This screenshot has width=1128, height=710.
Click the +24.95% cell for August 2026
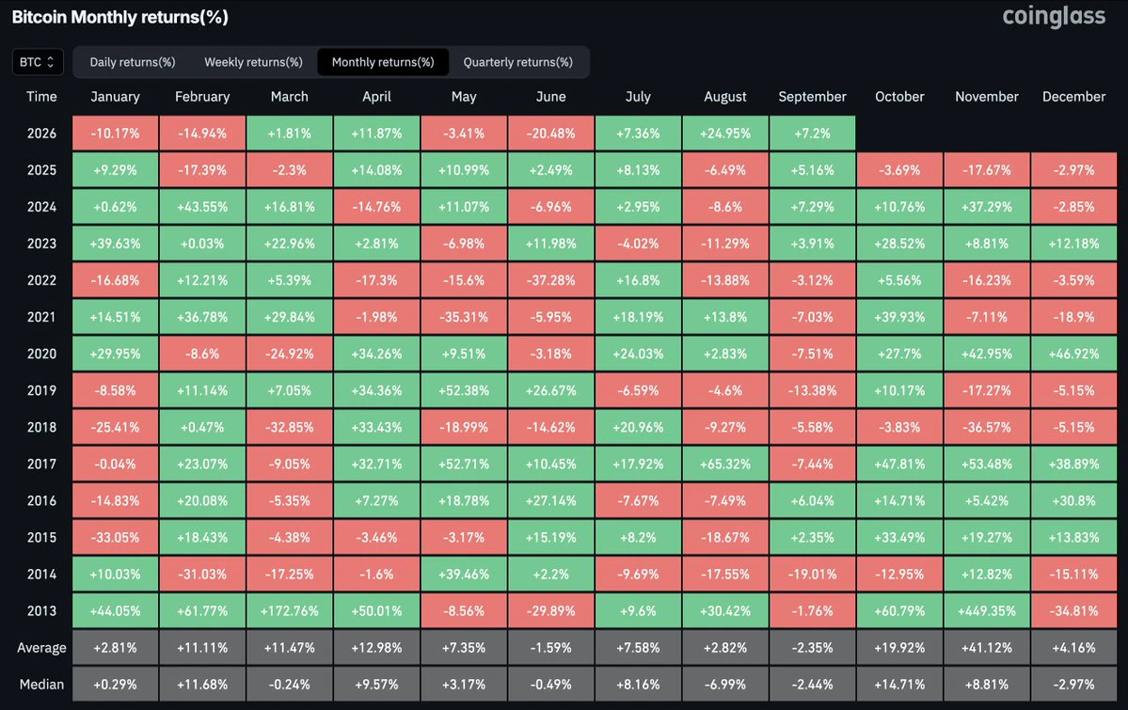[x=725, y=134]
